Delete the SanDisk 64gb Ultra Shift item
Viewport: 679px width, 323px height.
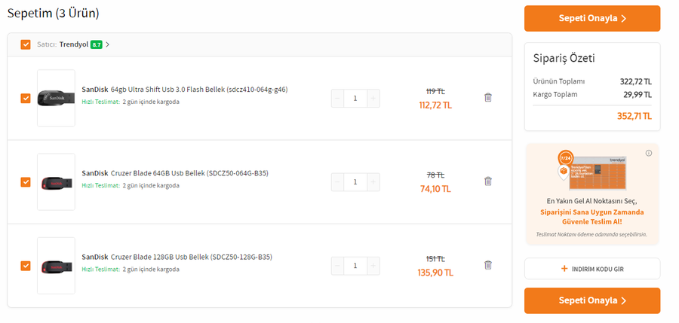pyautogui.click(x=488, y=97)
